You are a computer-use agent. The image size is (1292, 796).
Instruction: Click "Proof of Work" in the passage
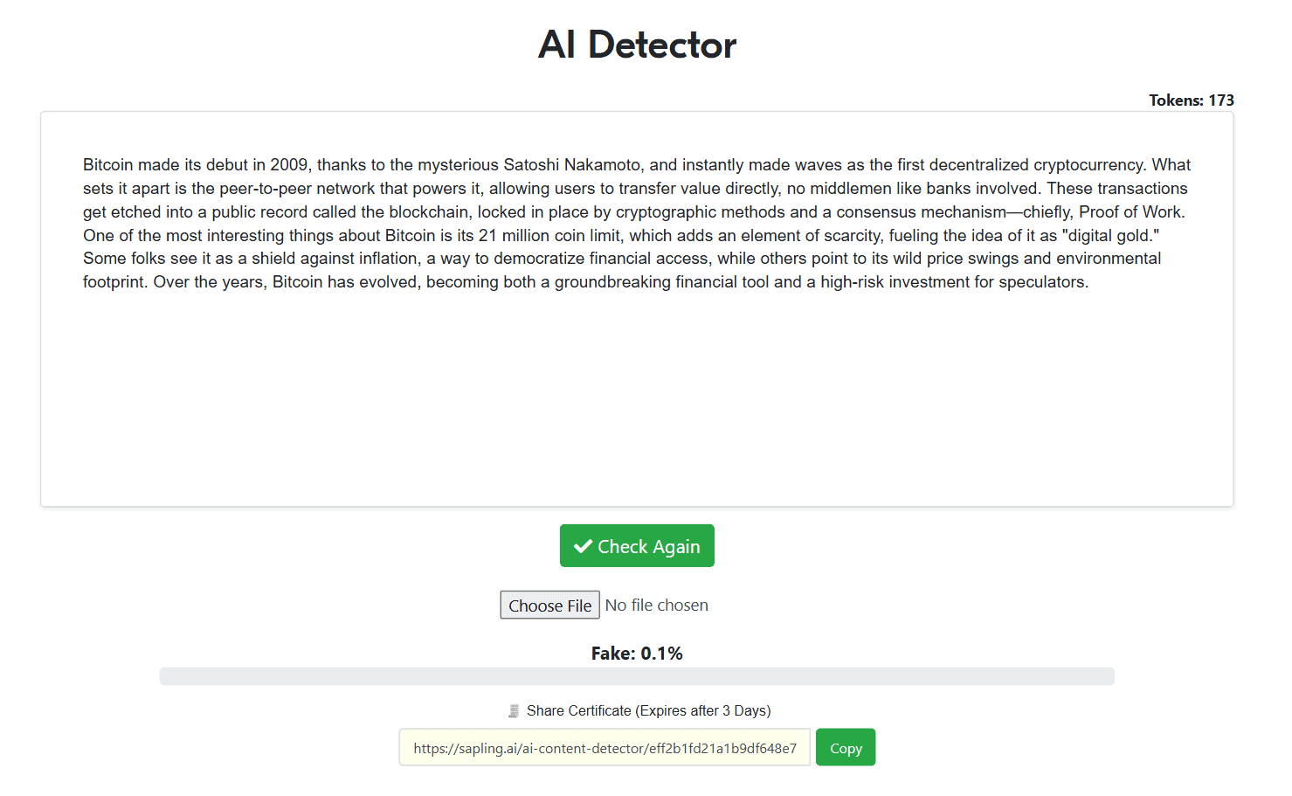(1130, 212)
